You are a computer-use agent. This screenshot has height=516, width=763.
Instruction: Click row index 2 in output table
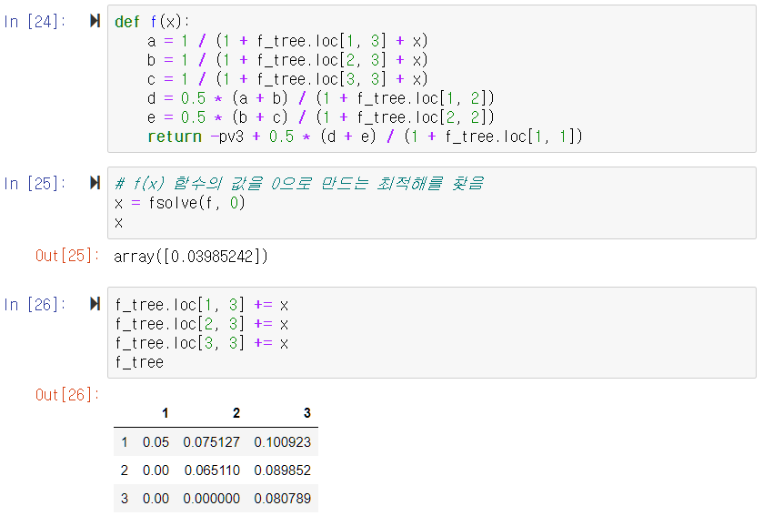point(124,470)
